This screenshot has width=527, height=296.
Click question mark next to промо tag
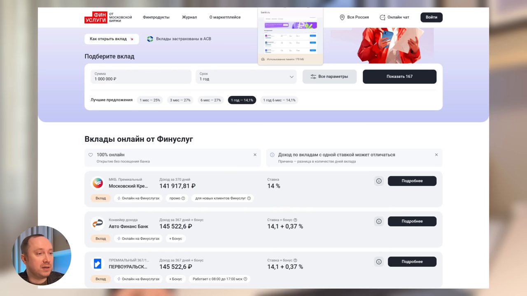click(183, 198)
